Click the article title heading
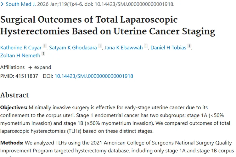This screenshot has width=236, height=157. point(108,25)
